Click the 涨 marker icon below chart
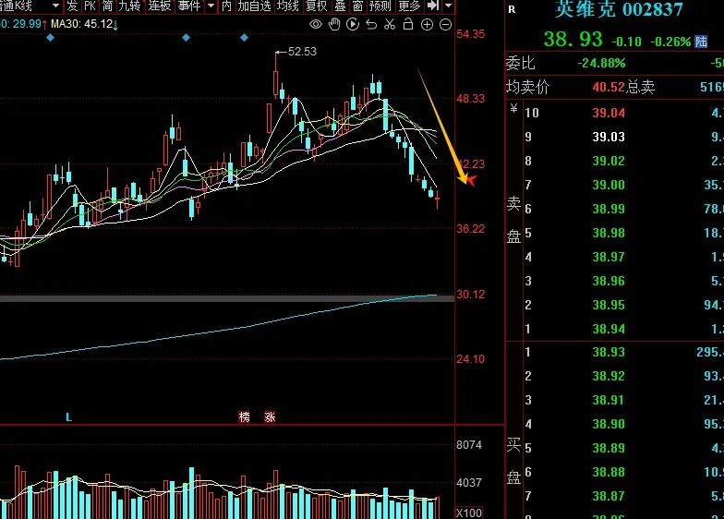This screenshot has height=519, width=724. 270,417
